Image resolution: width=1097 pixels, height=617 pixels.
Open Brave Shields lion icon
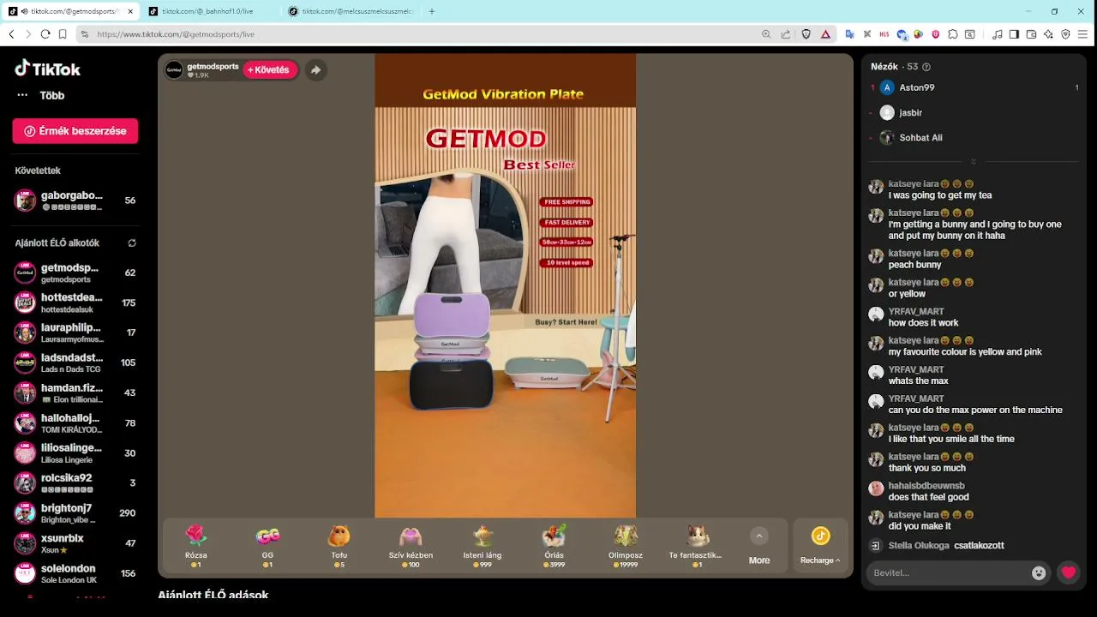click(x=806, y=34)
